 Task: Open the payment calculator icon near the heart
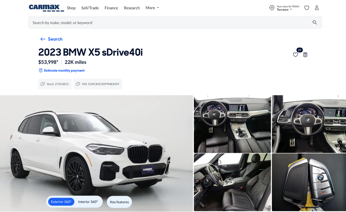pyautogui.click(x=305, y=55)
